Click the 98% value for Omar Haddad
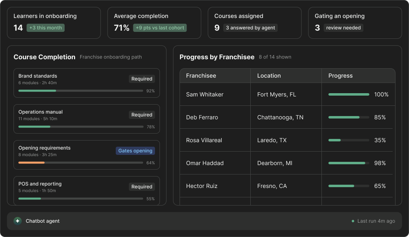 point(380,163)
